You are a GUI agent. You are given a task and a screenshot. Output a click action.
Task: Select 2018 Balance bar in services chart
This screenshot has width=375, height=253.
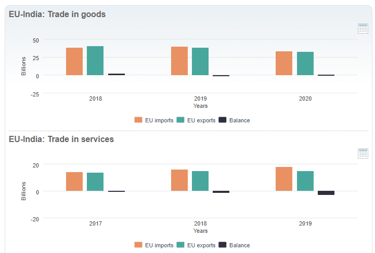[221, 192]
